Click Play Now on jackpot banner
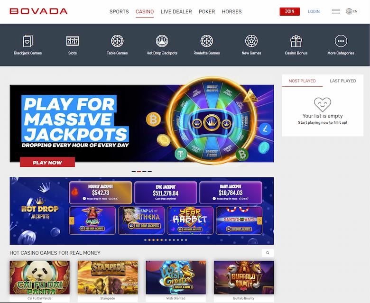Screen dimensions: 370x303 47,162
